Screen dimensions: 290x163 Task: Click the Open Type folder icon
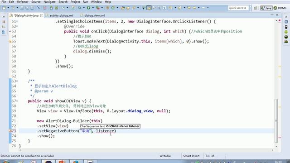tap(123, 8)
